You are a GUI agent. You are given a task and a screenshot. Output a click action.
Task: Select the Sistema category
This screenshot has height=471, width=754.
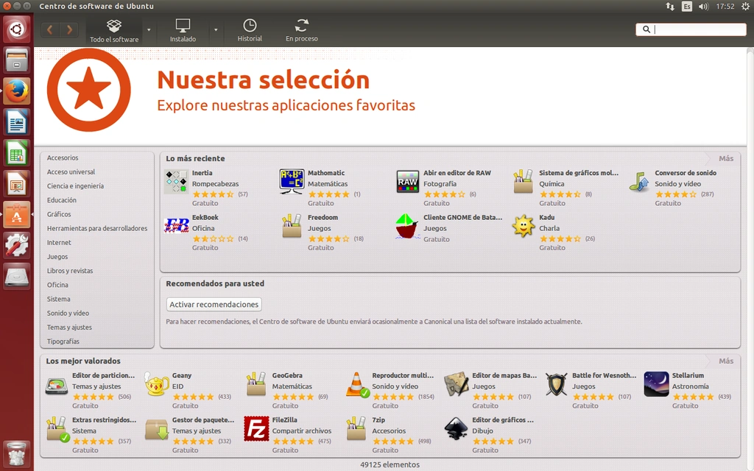[58, 299]
